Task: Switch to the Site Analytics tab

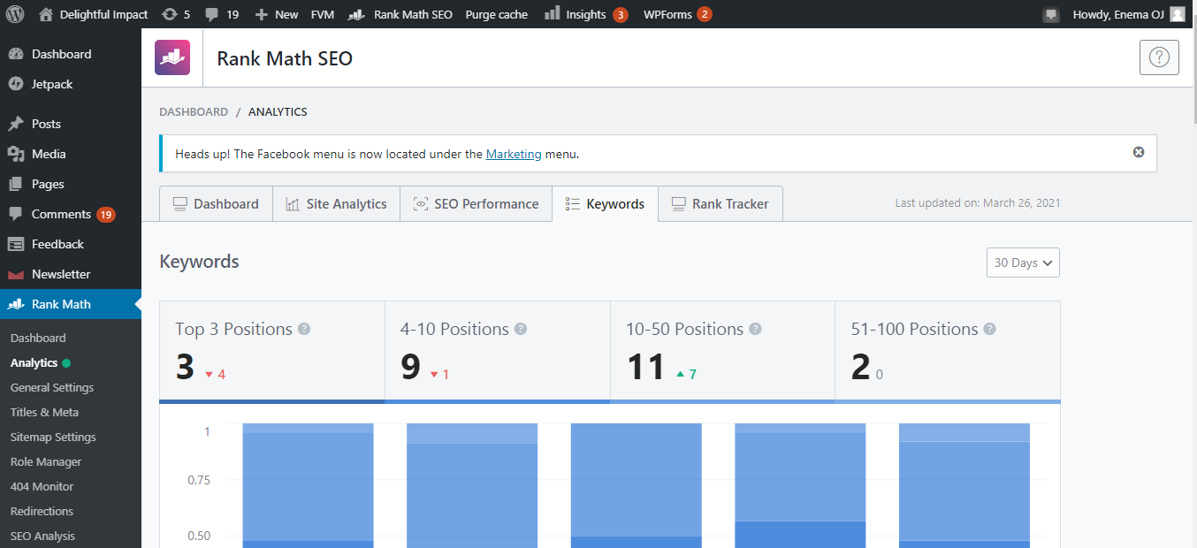Action: [336, 204]
